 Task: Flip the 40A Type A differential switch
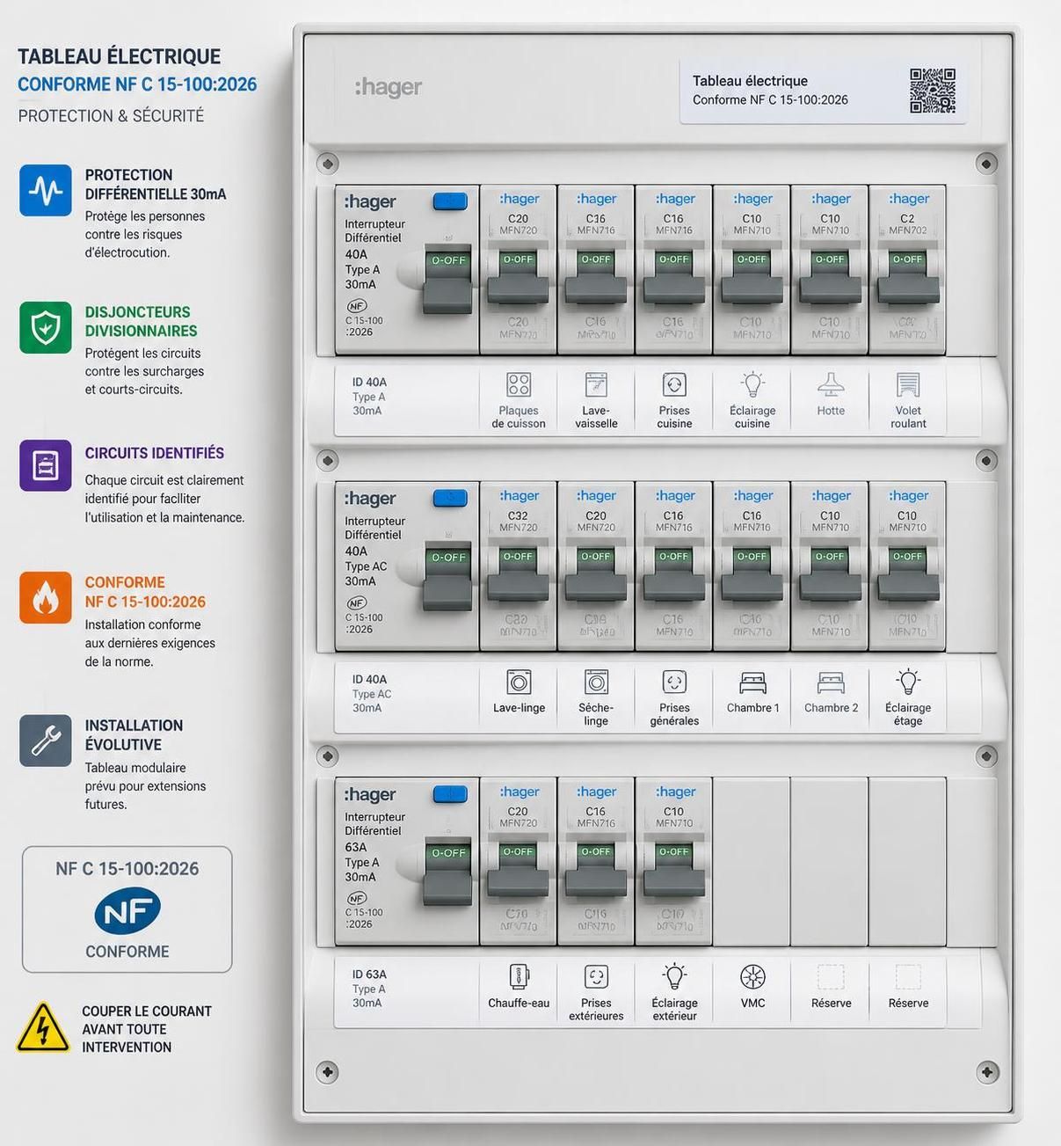447,282
